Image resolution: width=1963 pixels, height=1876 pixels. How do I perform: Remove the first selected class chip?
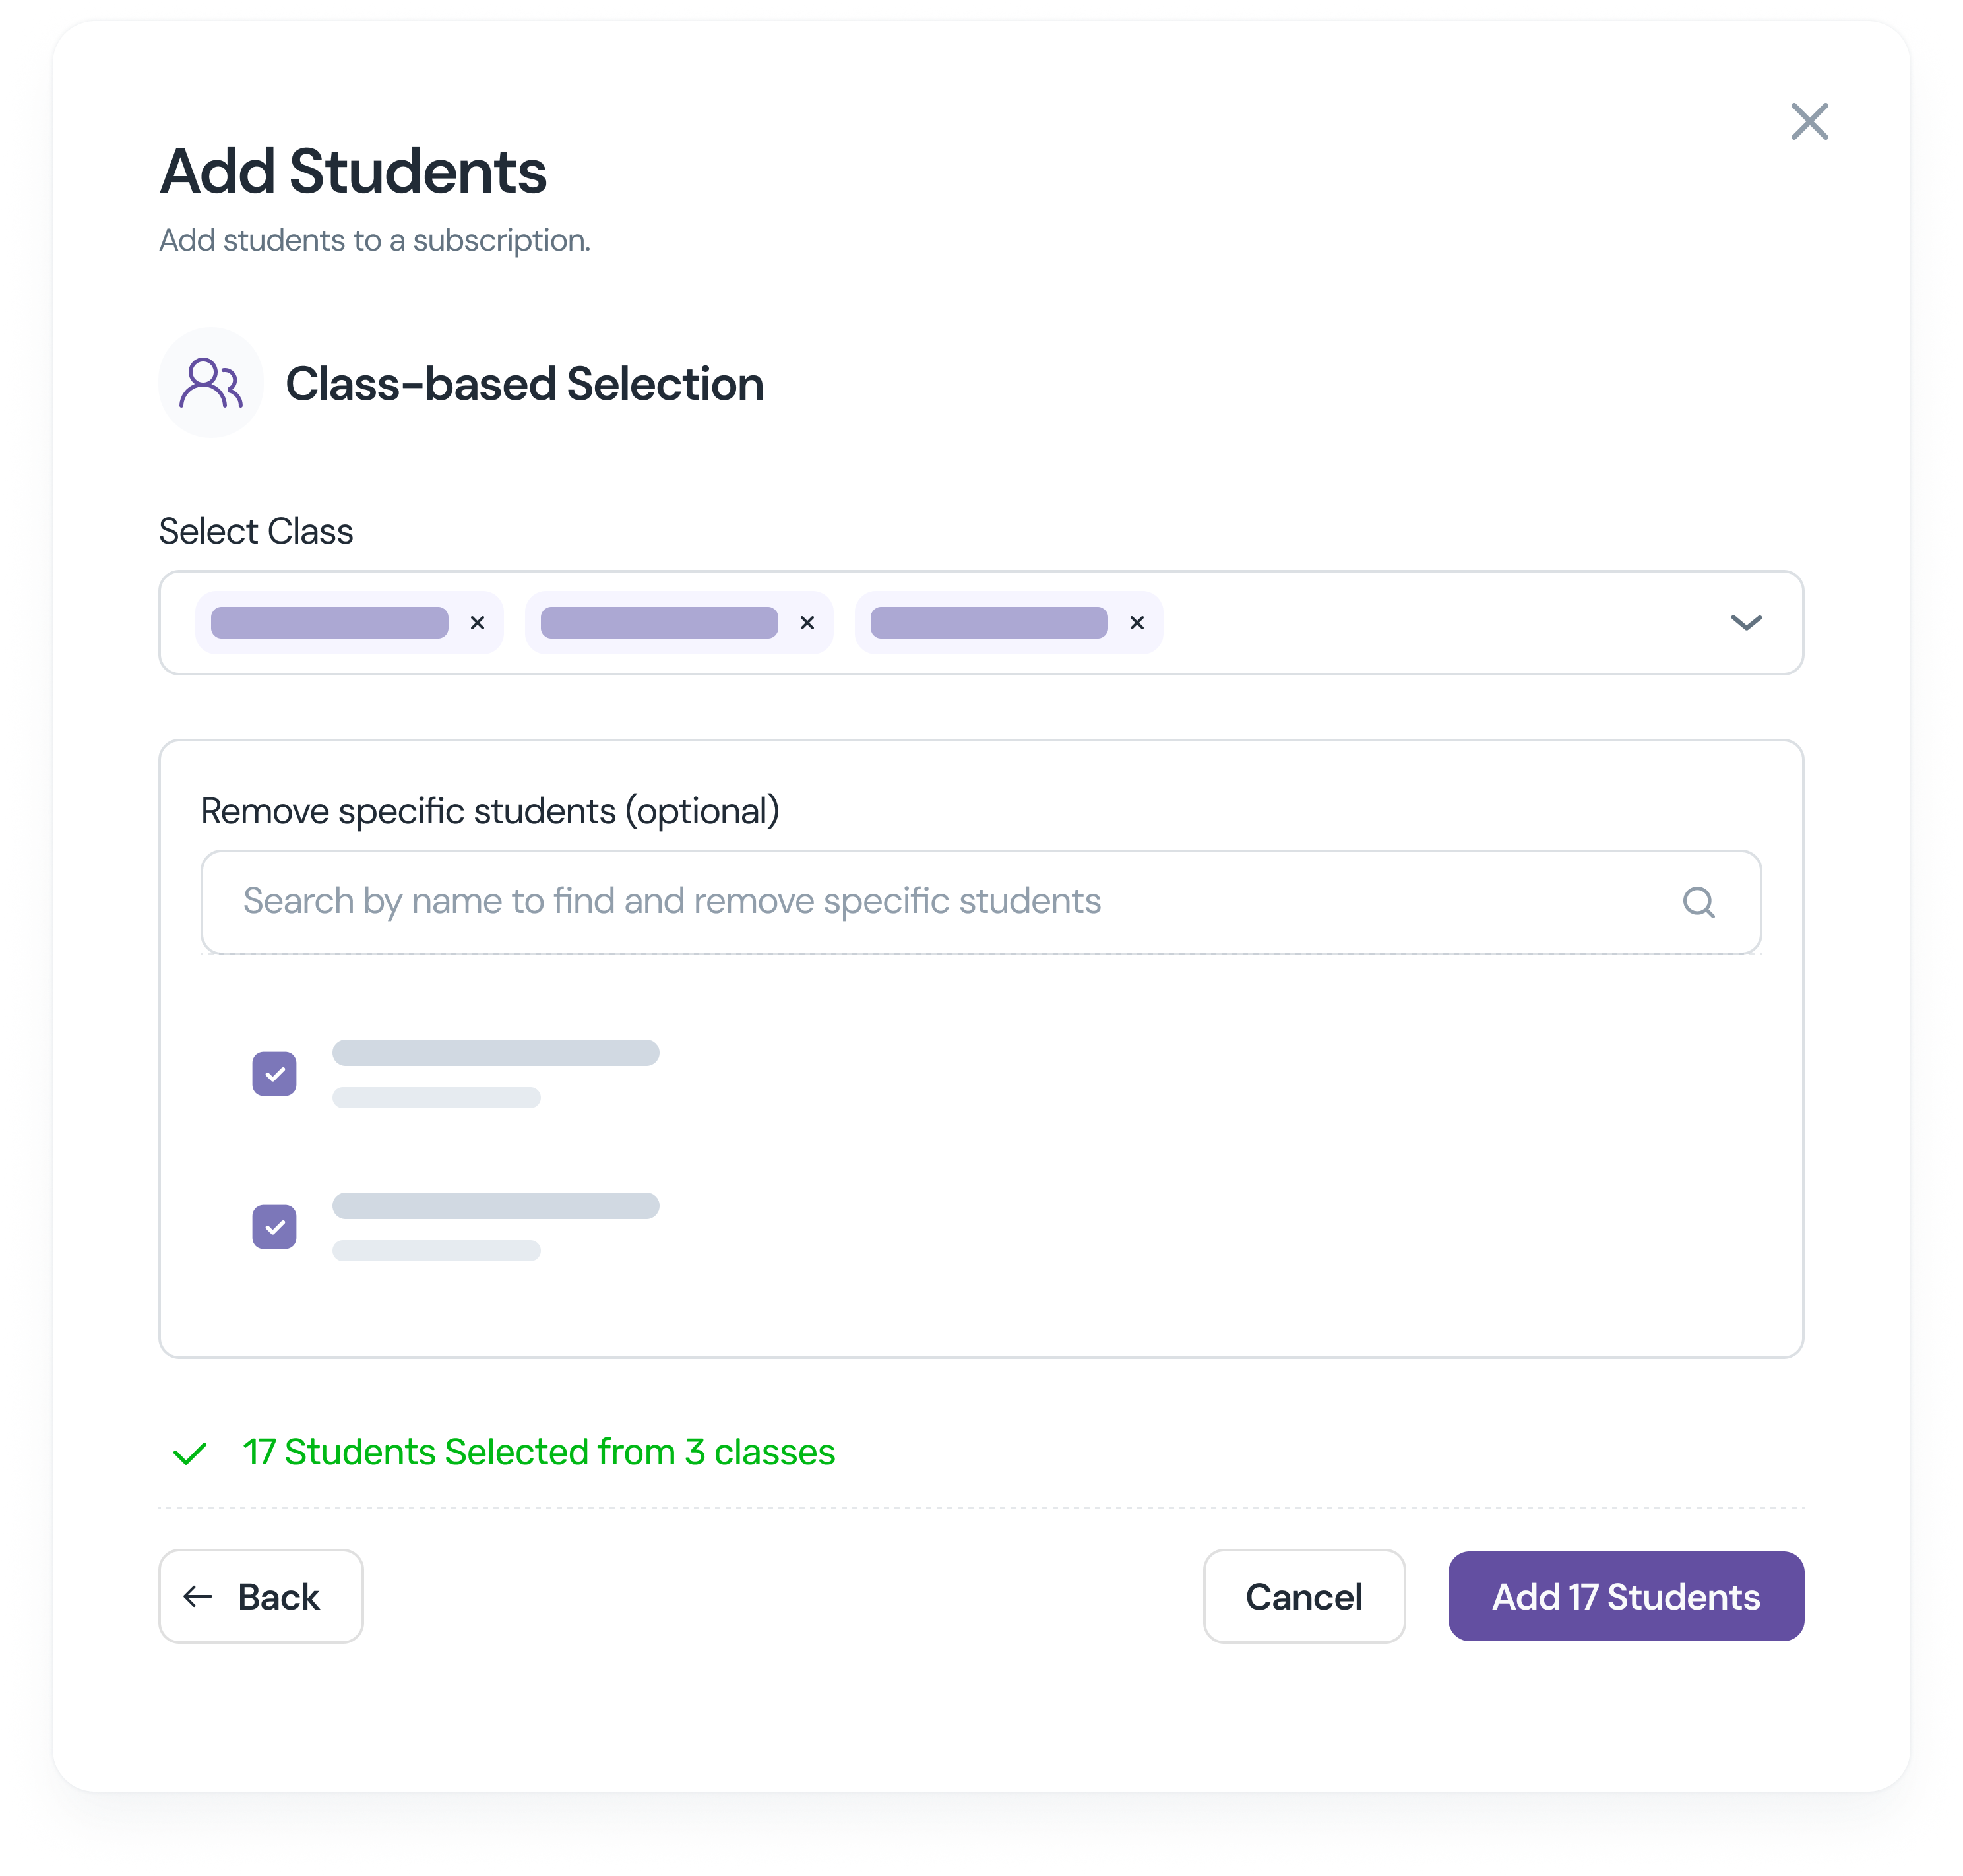(478, 623)
